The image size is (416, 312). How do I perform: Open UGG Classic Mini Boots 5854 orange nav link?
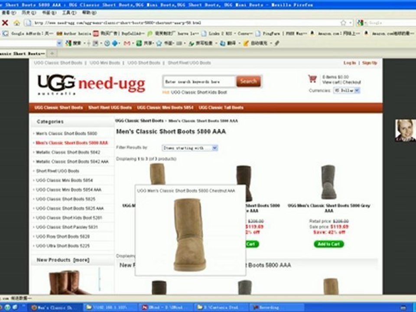pyautogui.click(x=165, y=107)
